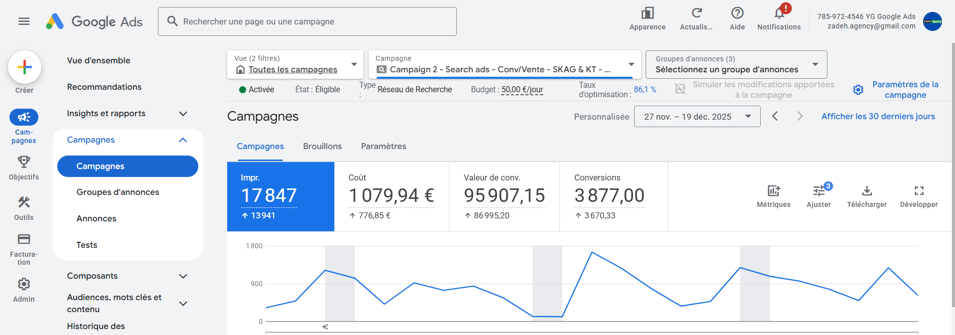The image size is (955, 335).
Task: Open the Aide help icon
Action: tap(737, 13)
